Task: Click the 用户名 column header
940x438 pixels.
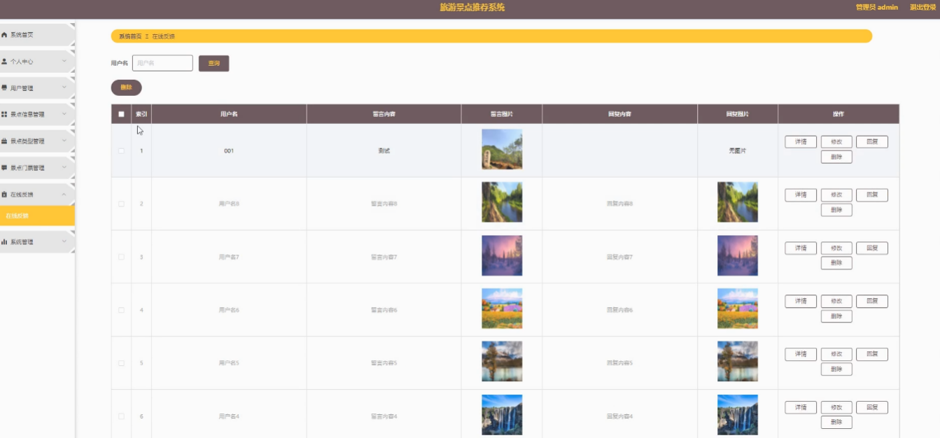Action: point(229,114)
